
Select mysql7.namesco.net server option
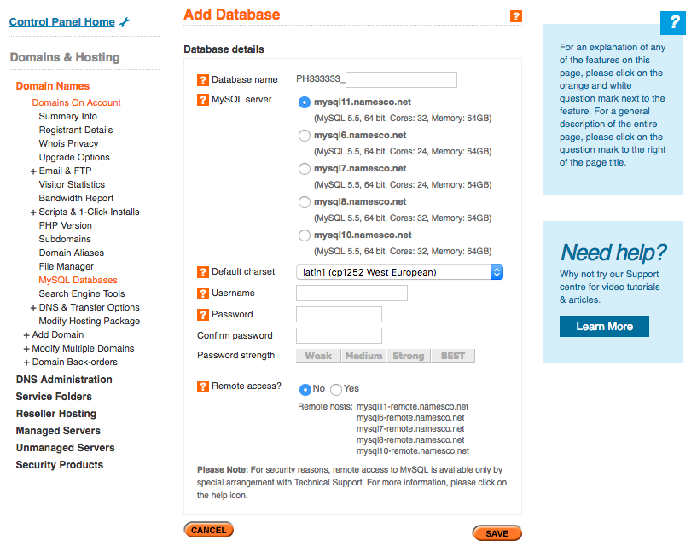304,169
